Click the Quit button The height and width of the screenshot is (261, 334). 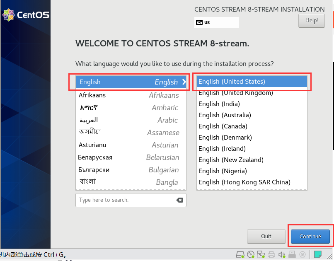pyautogui.click(x=266, y=236)
